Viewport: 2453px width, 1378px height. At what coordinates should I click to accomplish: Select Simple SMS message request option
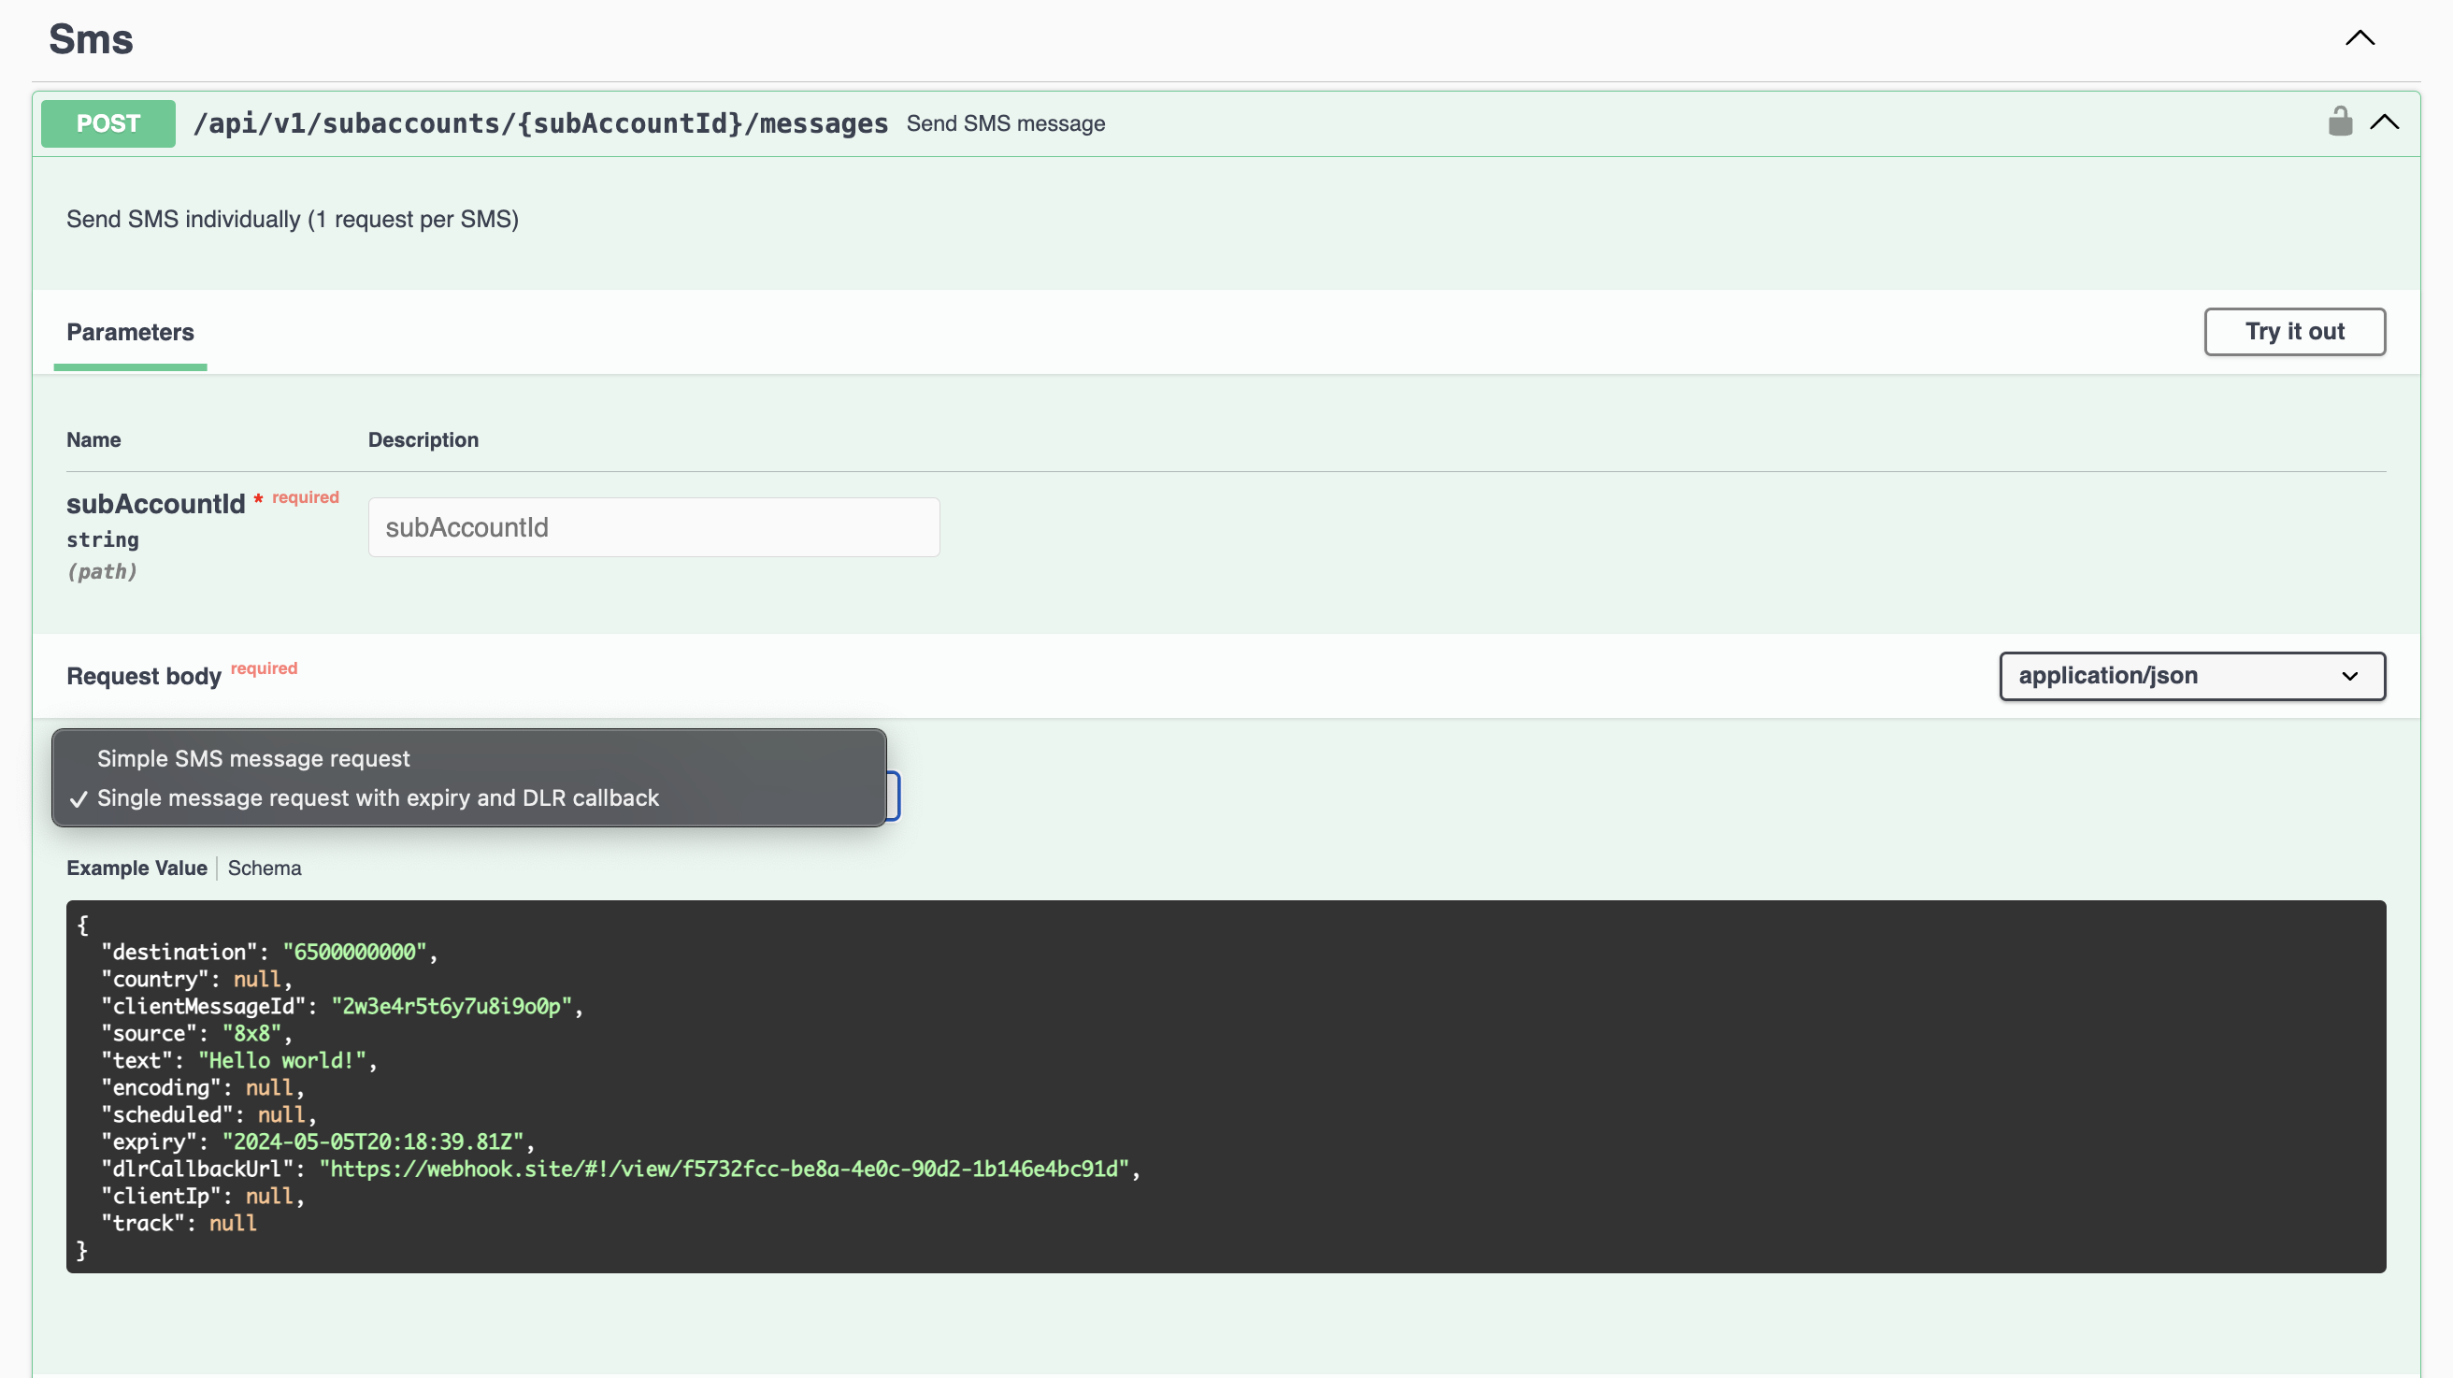pyautogui.click(x=253, y=758)
